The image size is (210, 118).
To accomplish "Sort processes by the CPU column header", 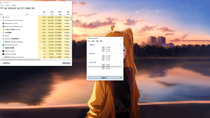I will 42,13.
